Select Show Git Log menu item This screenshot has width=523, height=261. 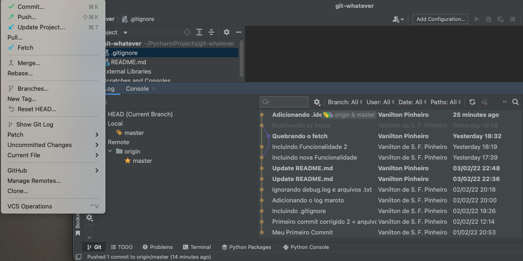53,125
